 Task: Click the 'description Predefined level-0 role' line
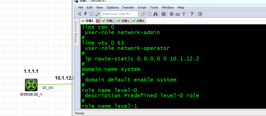click(x=142, y=95)
